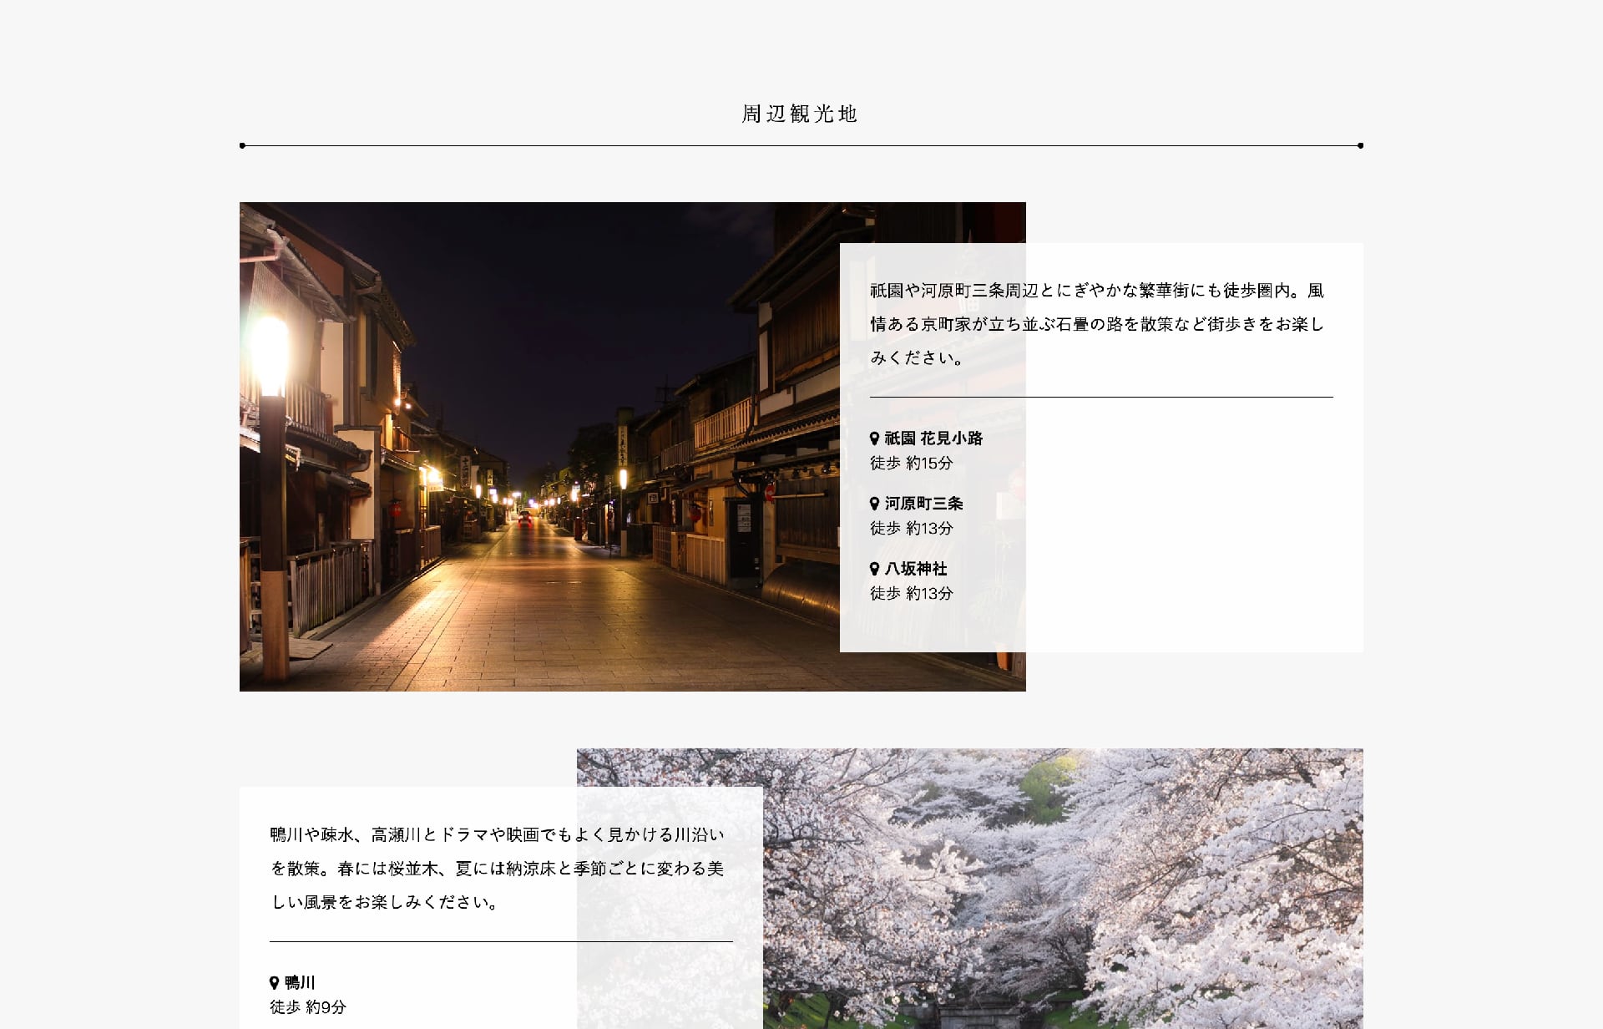Click the 周辺観光地 section heading
The image size is (1603, 1029).
pos(801,114)
